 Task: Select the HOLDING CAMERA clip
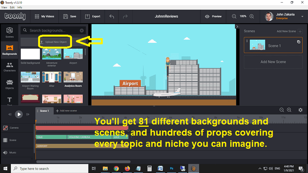point(90,137)
